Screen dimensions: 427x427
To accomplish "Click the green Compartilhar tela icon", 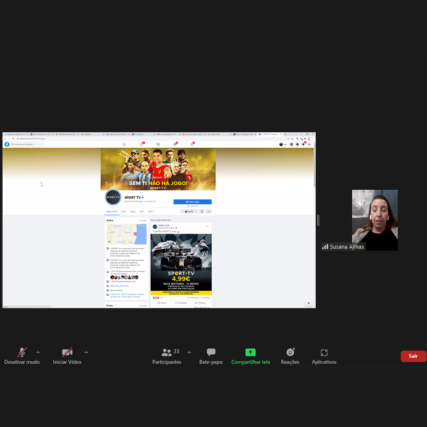I will tap(250, 352).
